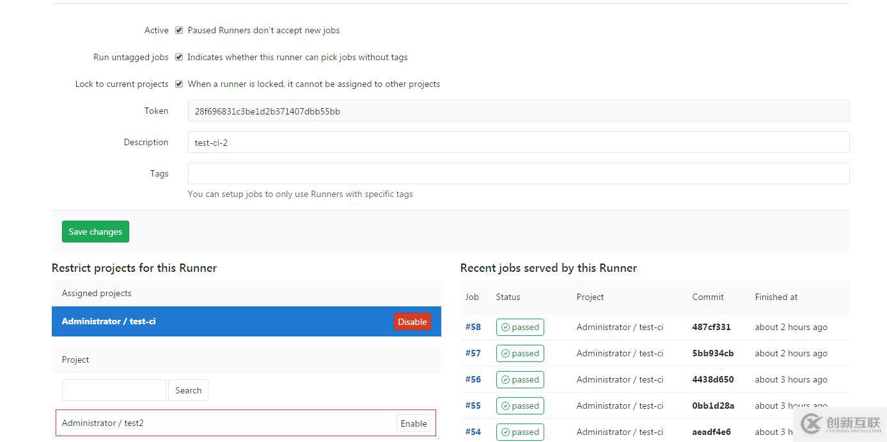This screenshot has width=887, height=442.
Task: Click commit 0bb1d28a
Action: (713, 406)
